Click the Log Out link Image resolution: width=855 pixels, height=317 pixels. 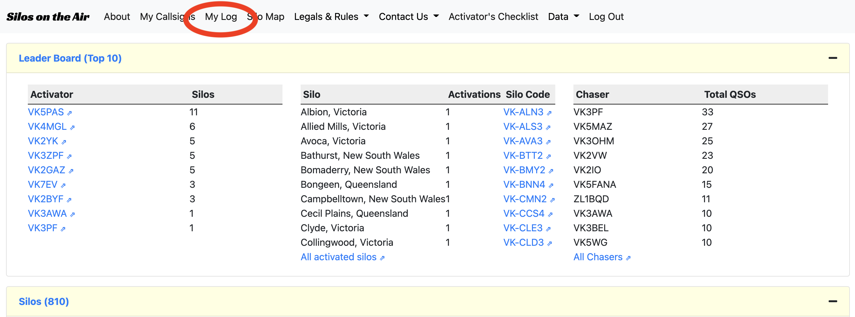click(606, 17)
